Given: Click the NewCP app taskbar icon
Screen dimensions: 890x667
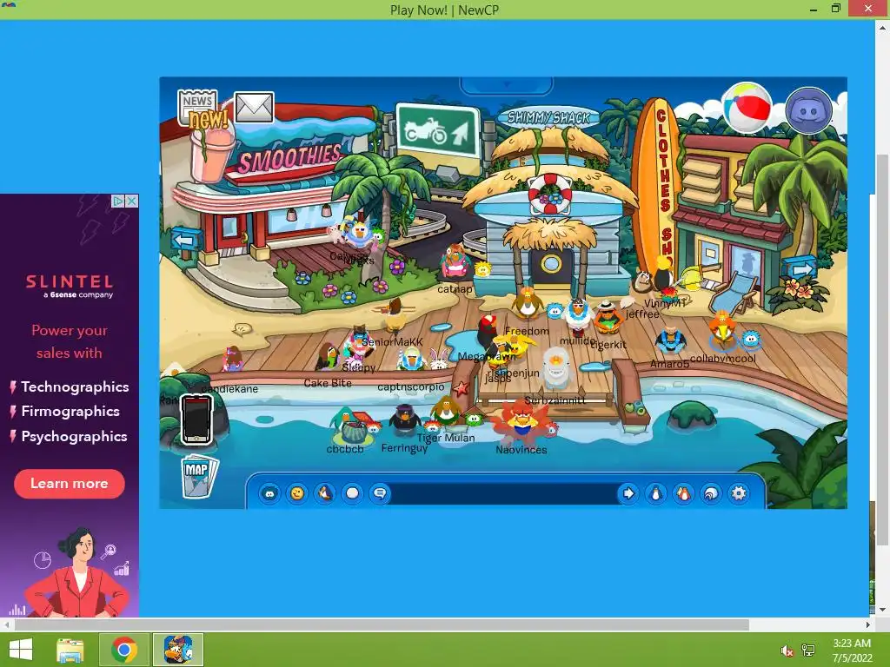Looking at the screenshot, I should tap(177, 650).
